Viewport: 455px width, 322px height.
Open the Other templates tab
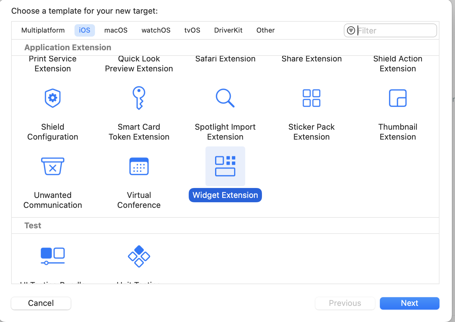click(x=265, y=30)
